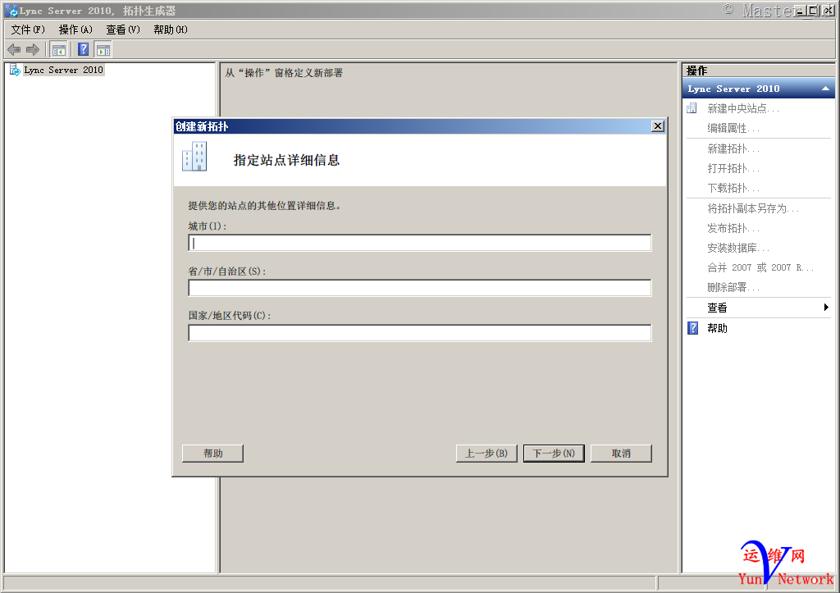The width and height of the screenshot is (840, 593).
Task: Cancel the wizard with 取消 button
Action: pyautogui.click(x=622, y=454)
